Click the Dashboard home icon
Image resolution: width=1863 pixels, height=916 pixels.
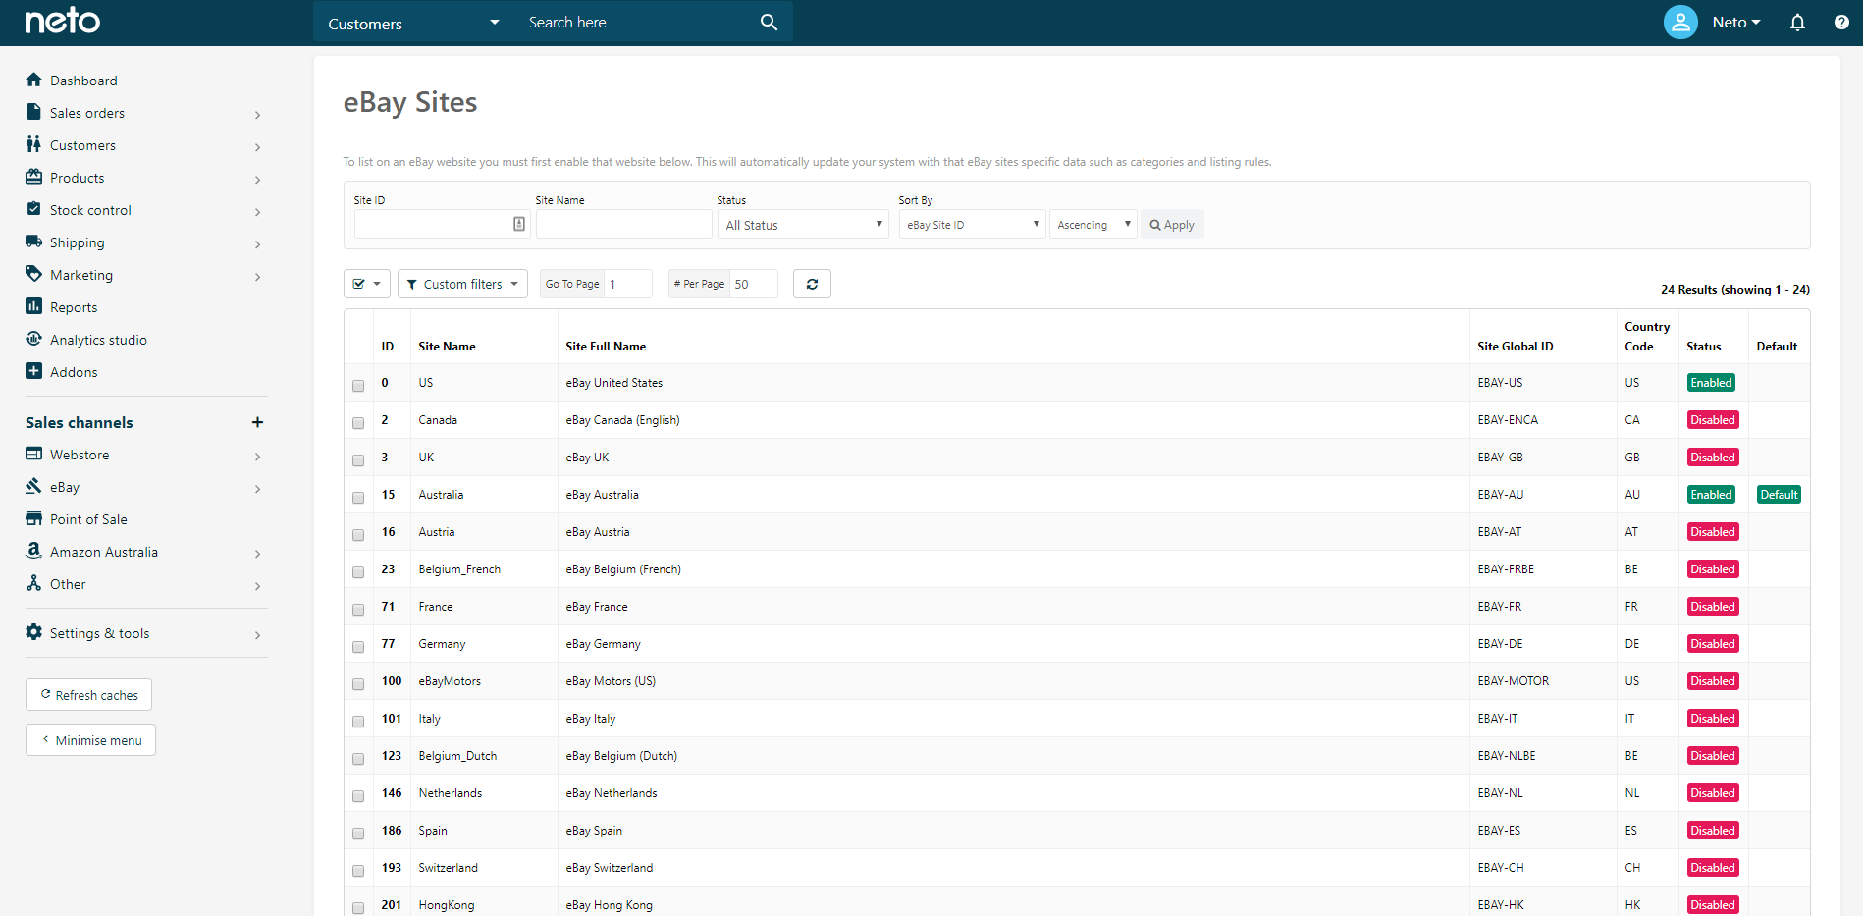(x=34, y=80)
